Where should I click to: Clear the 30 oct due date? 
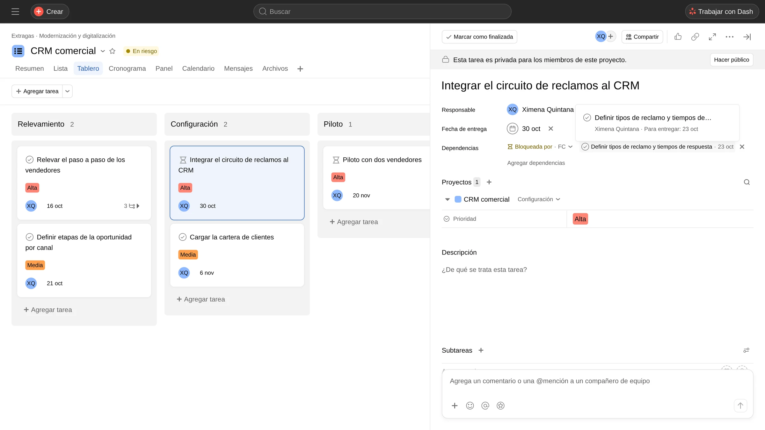pyautogui.click(x=550, y=129)
